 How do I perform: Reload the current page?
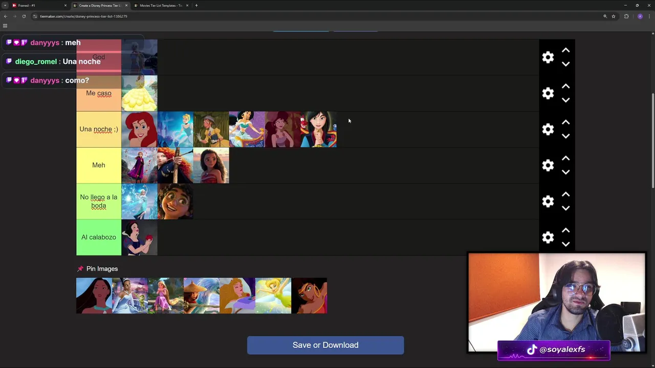click(x=24, y=16)
